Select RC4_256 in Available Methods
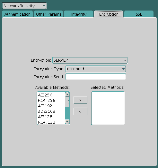Image resolution: width=158 pixels, height=168 pixels. (x=51, y=101)
